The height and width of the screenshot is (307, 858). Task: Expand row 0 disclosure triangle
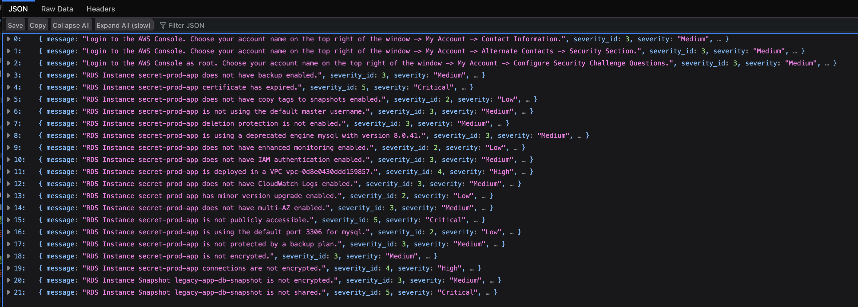point(9,39)
